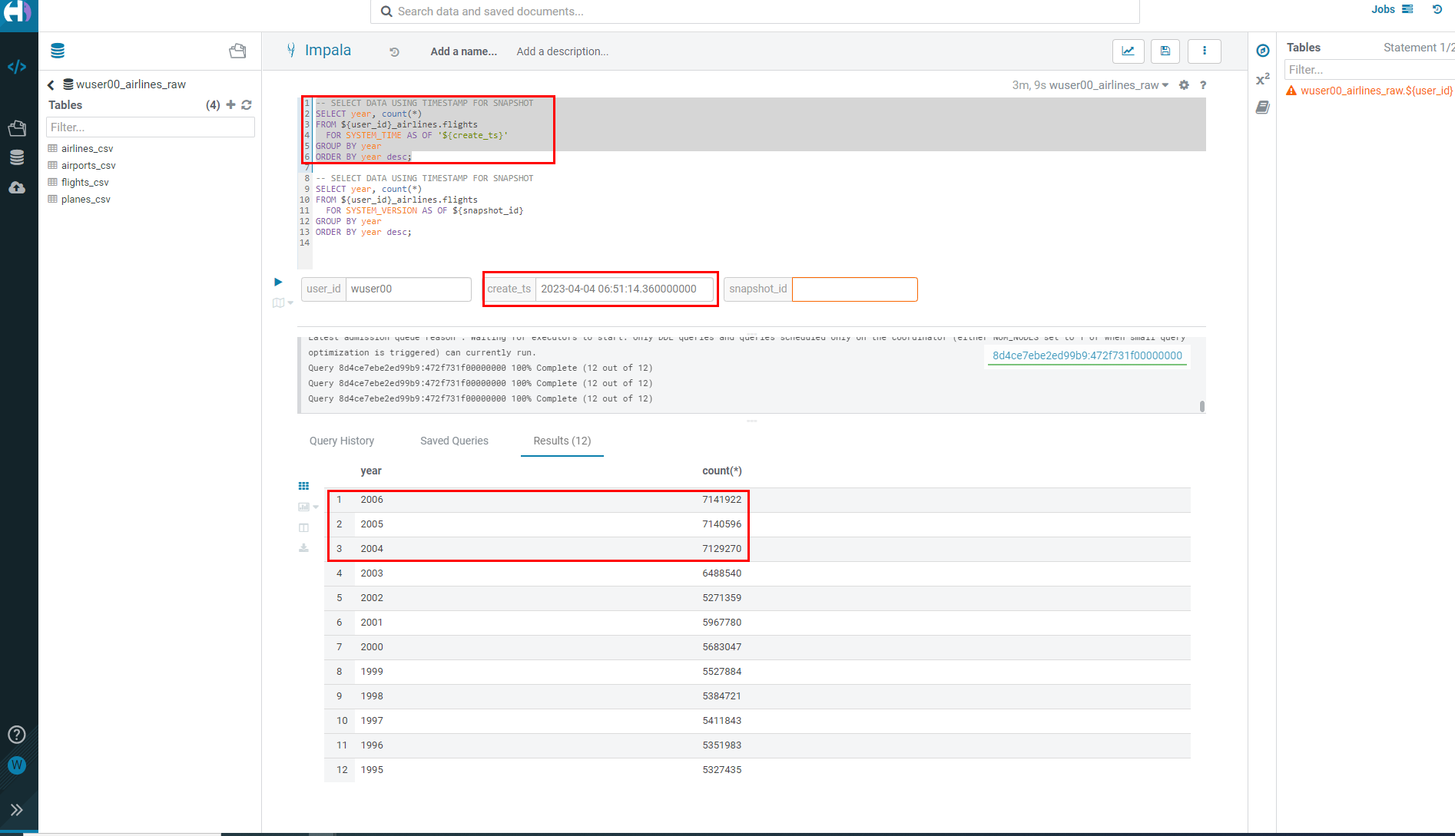
Task: Open the Importer cloud upload icon
Action: tap(17, 187)
